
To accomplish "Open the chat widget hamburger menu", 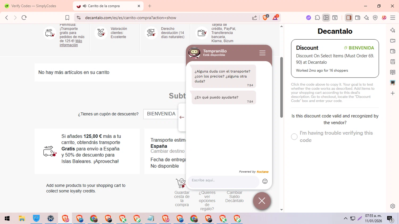I will 262,53.
